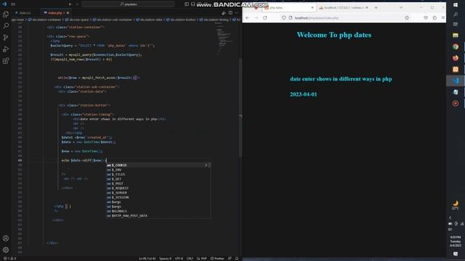
Task: Choose $_FILES suggestion
Action: (x=158, y=174)
